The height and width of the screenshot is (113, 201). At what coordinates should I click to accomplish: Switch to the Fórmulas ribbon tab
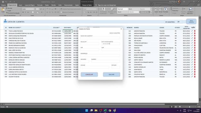40,5
